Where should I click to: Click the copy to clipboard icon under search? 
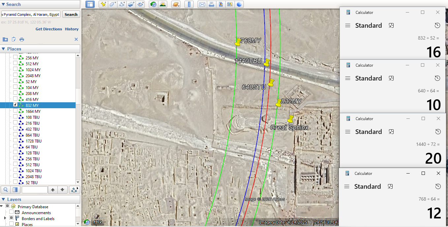tap(14, 39)
